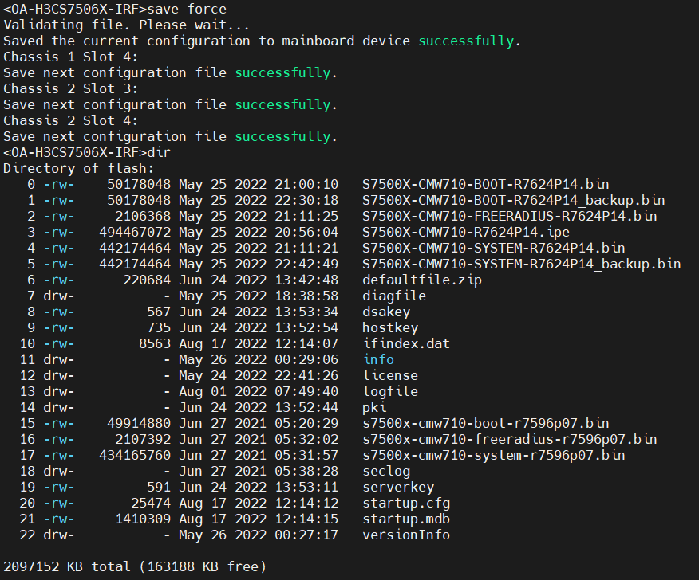Click the startup.cfg filename
This screenshot has width=699, height=580.
click(x=401, y=503)
